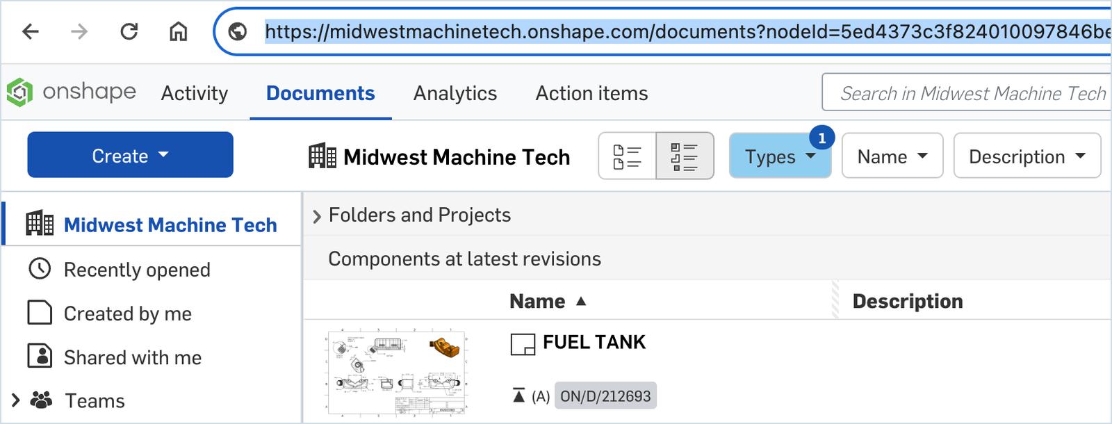1112x424 pixels.
Task: Click the company building icon by title
Action: (322, 156)
